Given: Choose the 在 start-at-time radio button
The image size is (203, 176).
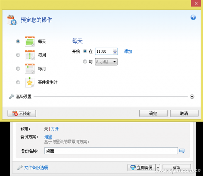Looking at the screenshot, I should coord(85,51).
